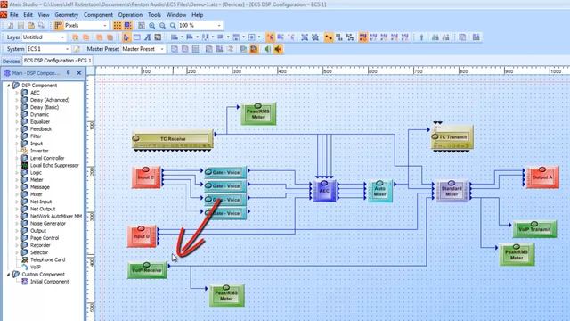Click the orange mute speaker icon

(278, 49)
